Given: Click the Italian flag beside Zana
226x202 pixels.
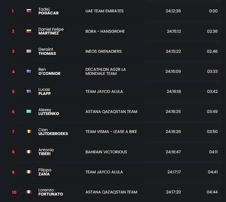Looking at the screenshot, I should click(29, 172).
